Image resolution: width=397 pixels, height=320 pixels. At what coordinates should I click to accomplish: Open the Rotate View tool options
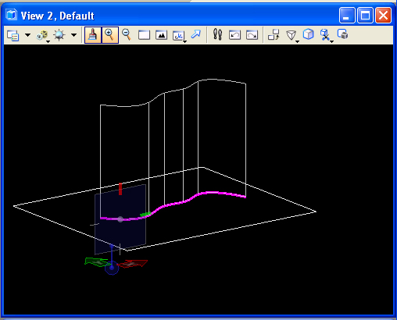179,36
